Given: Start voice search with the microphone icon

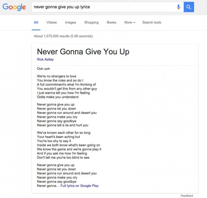Looking at the screenshot, I should tap(179, 7).
